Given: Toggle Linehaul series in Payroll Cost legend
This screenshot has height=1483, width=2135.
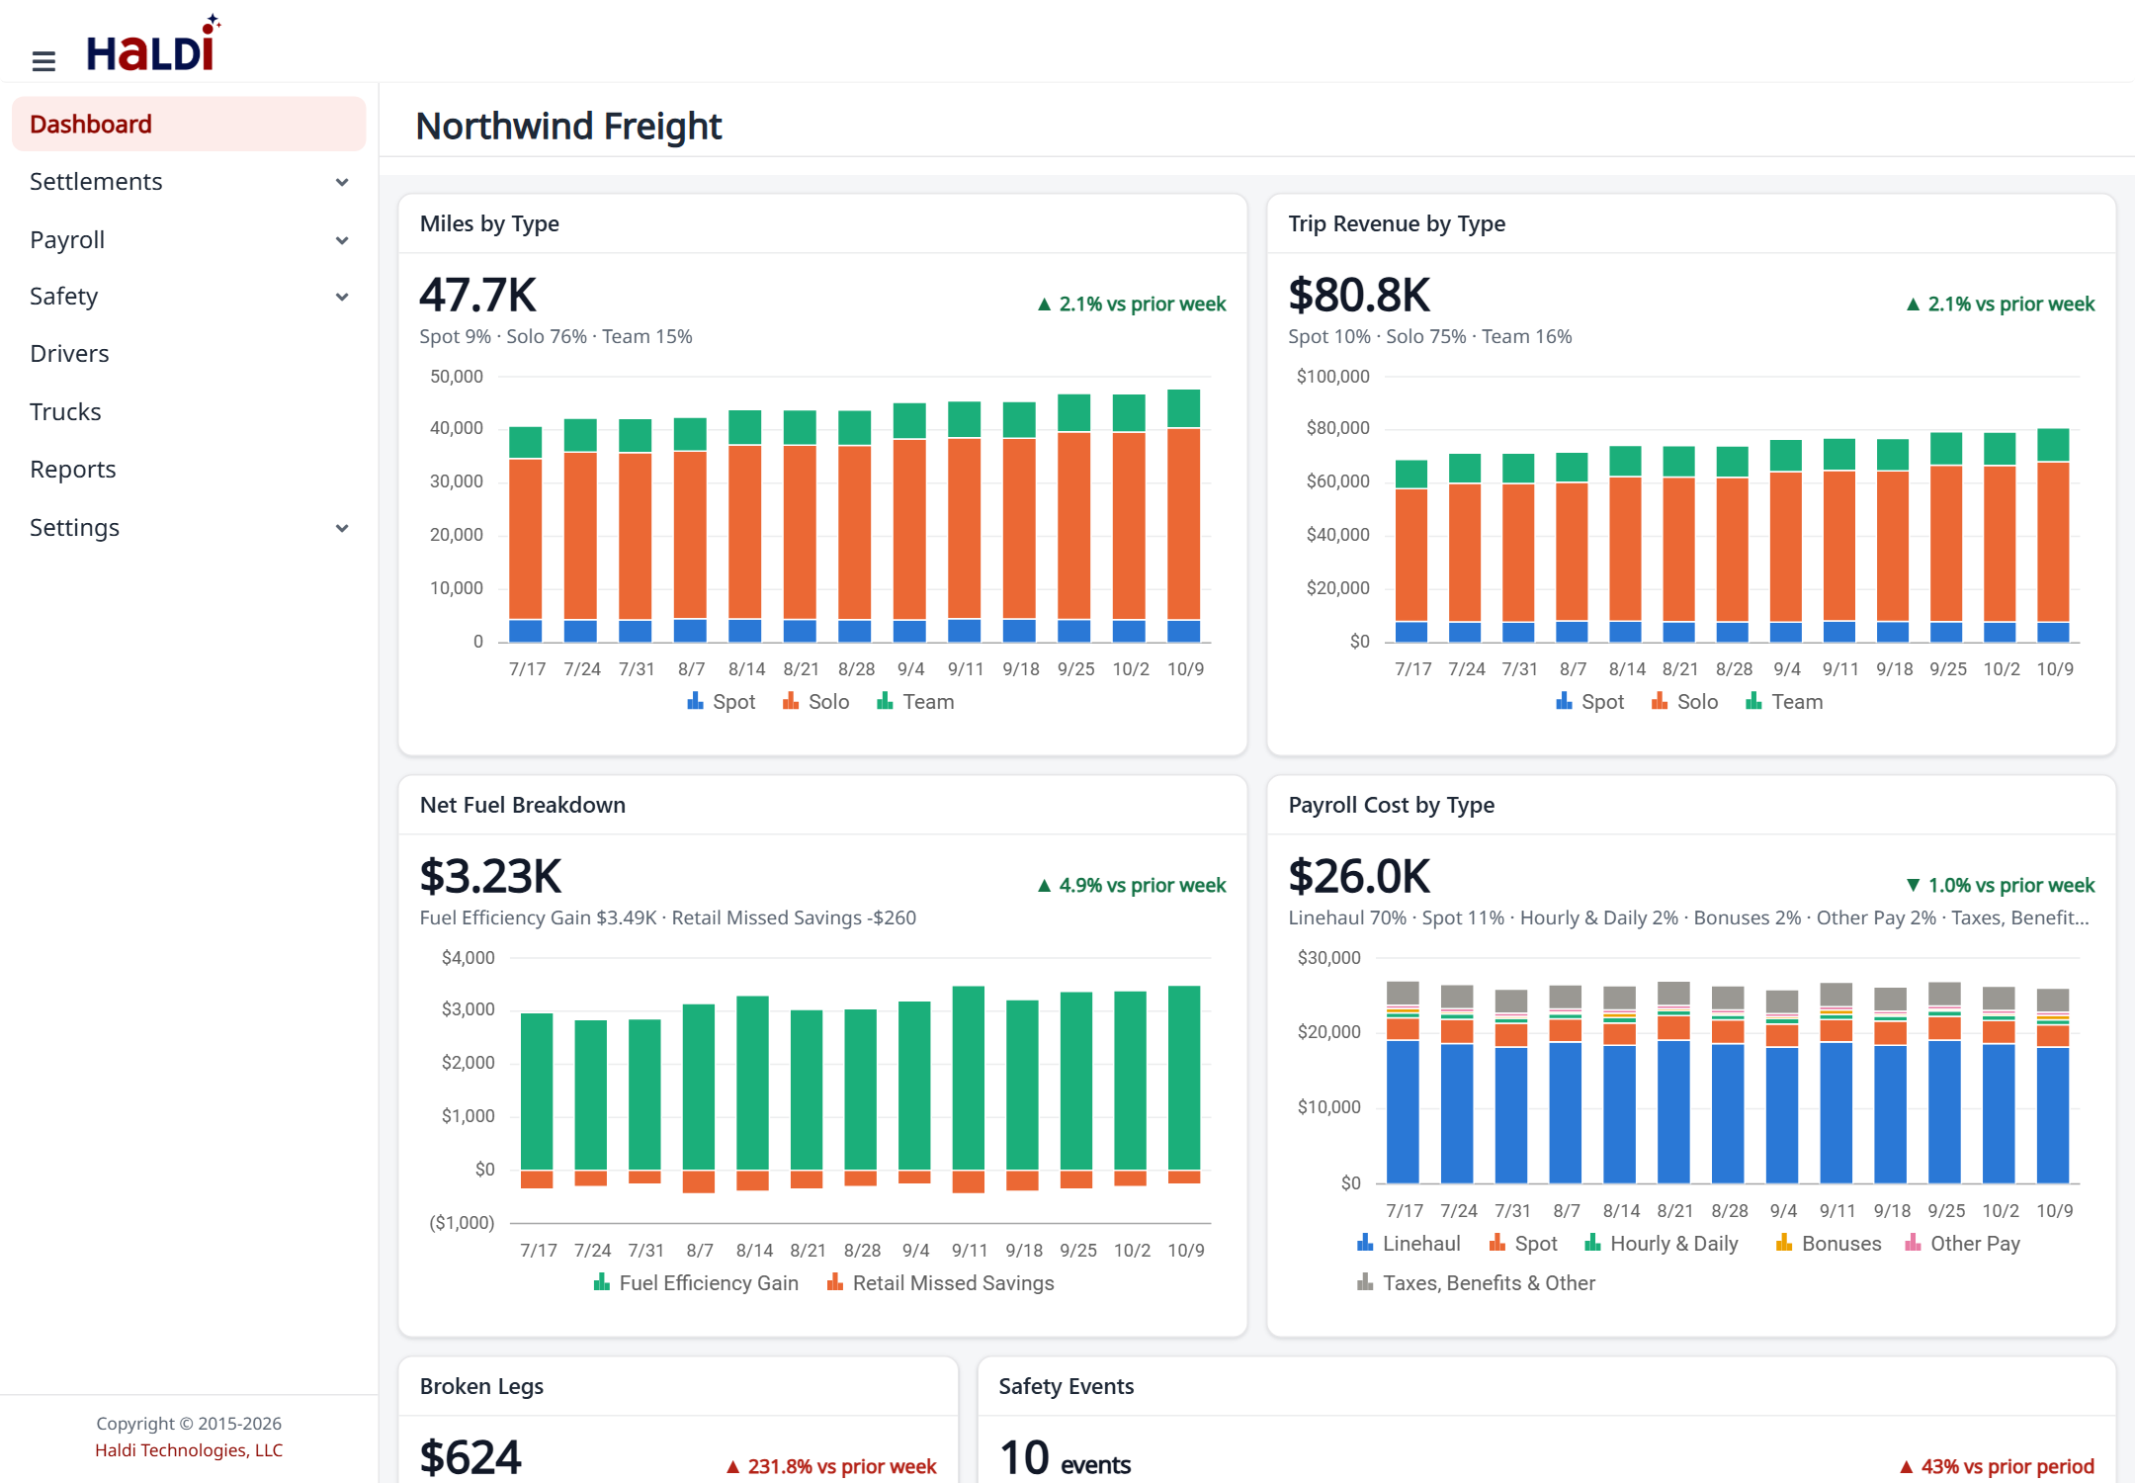Looking at the screenshot, I should tap(1409, 1244).
